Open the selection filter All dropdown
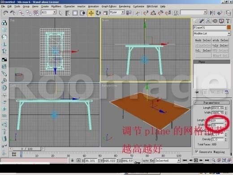This screenshot has width=233, height=175. coord(48,12)
